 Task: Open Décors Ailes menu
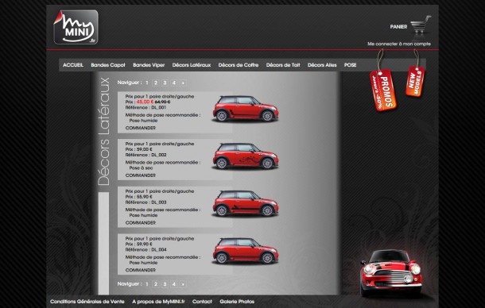322,65
